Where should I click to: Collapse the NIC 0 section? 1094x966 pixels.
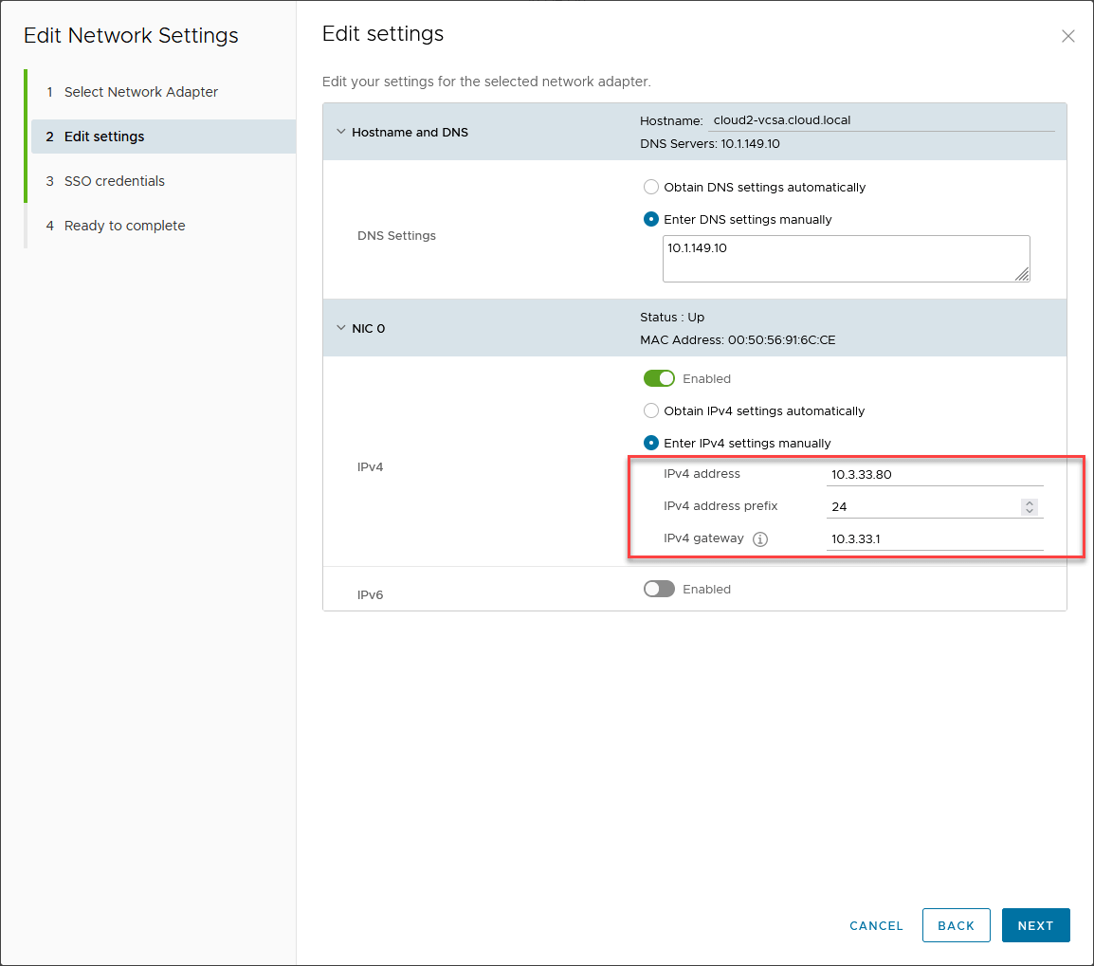point(341,329)
